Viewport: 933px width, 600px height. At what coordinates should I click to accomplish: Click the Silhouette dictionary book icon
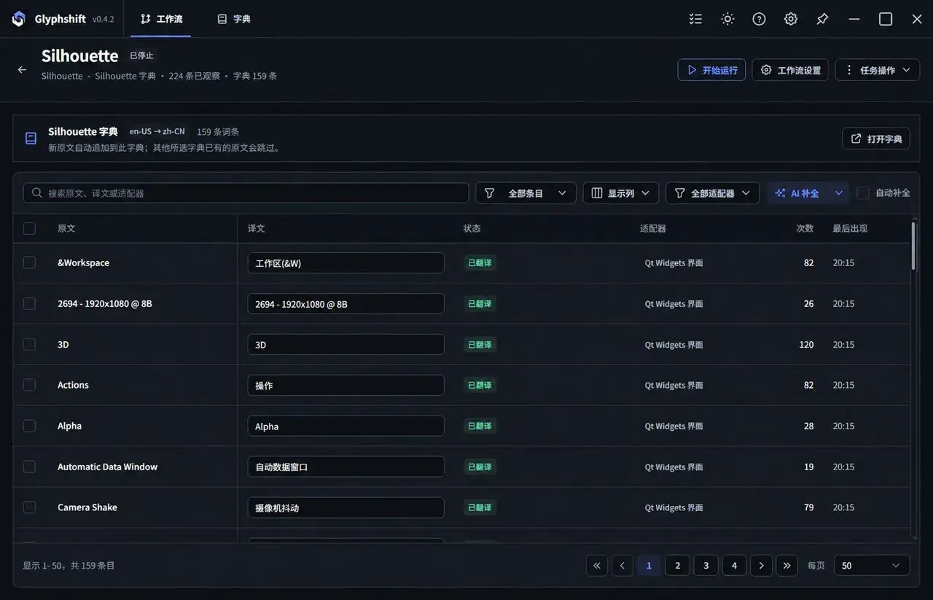pyautogui.click(x=31, y=138)
